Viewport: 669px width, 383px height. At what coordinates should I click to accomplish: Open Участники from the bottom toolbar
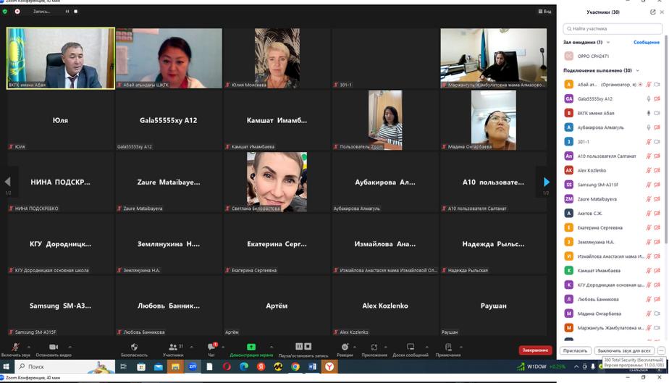point(173,347)
